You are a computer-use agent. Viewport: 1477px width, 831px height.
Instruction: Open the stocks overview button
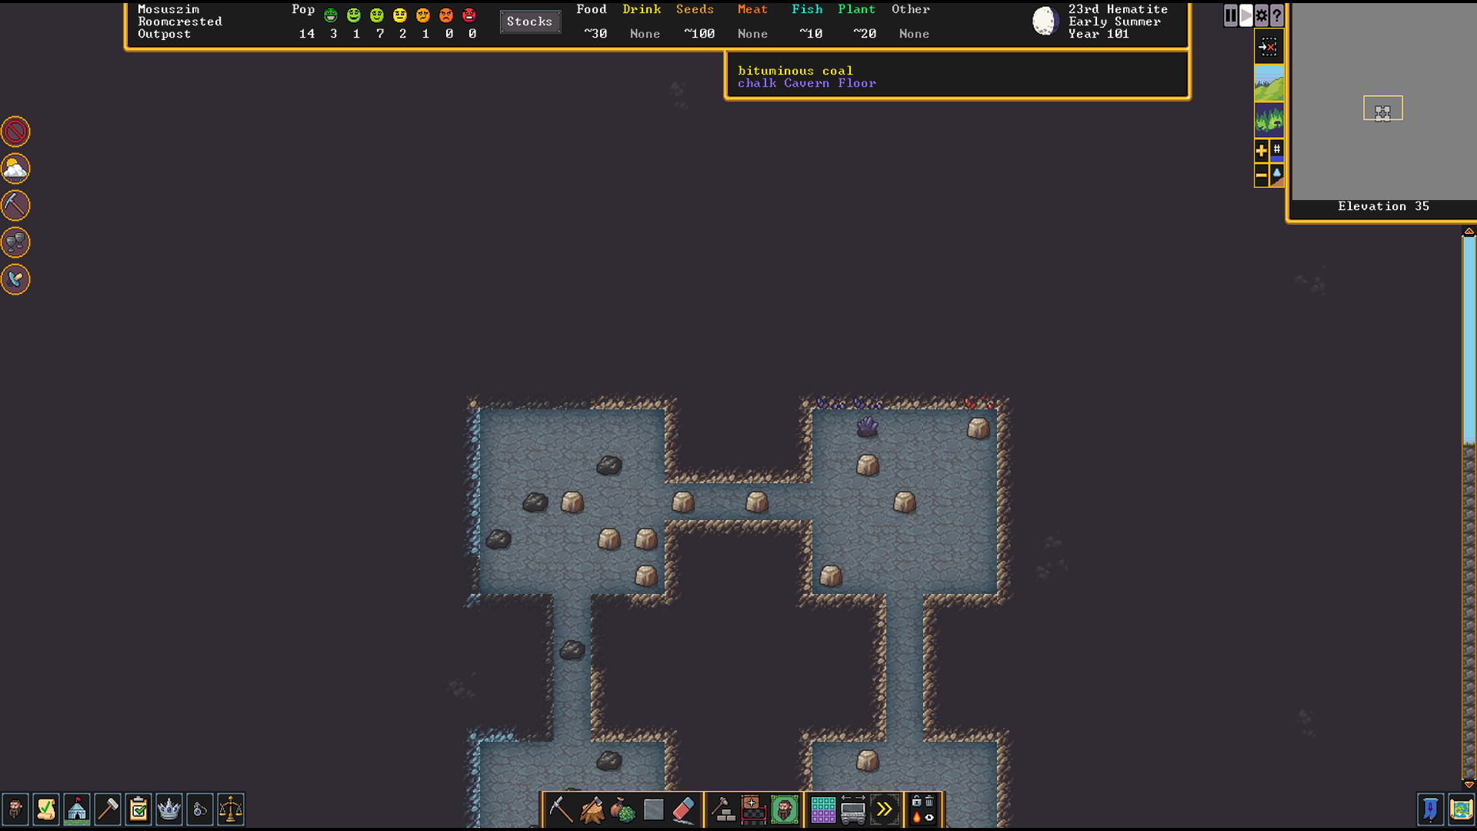[x=528, y=22]
